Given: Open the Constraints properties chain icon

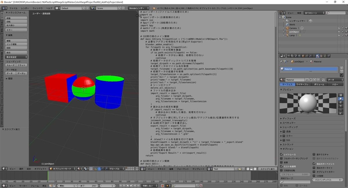Looking at the screenshot, I should point(307,56).
